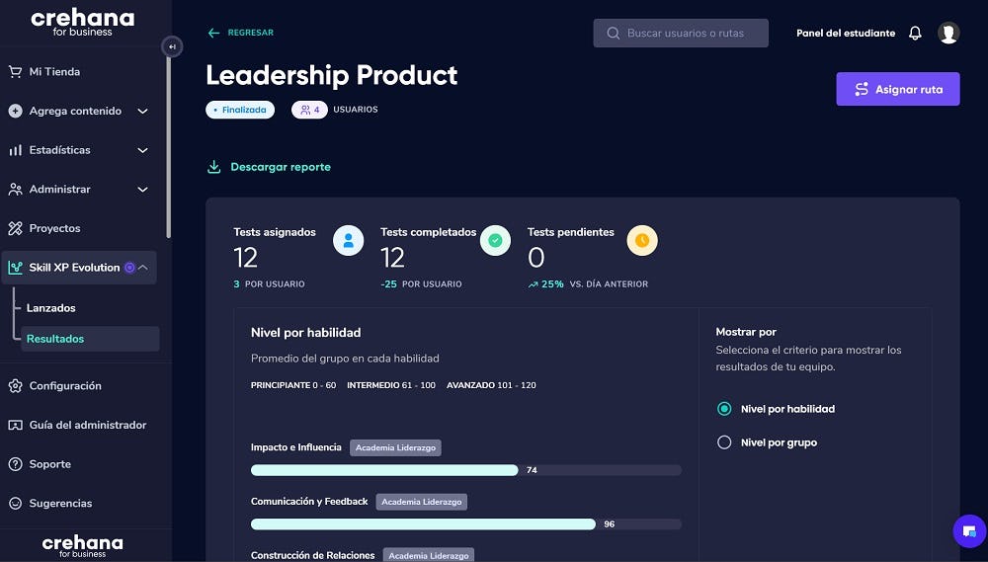Go back using the Regresar link
988x562 pixels.
click(x=241, y=33)
